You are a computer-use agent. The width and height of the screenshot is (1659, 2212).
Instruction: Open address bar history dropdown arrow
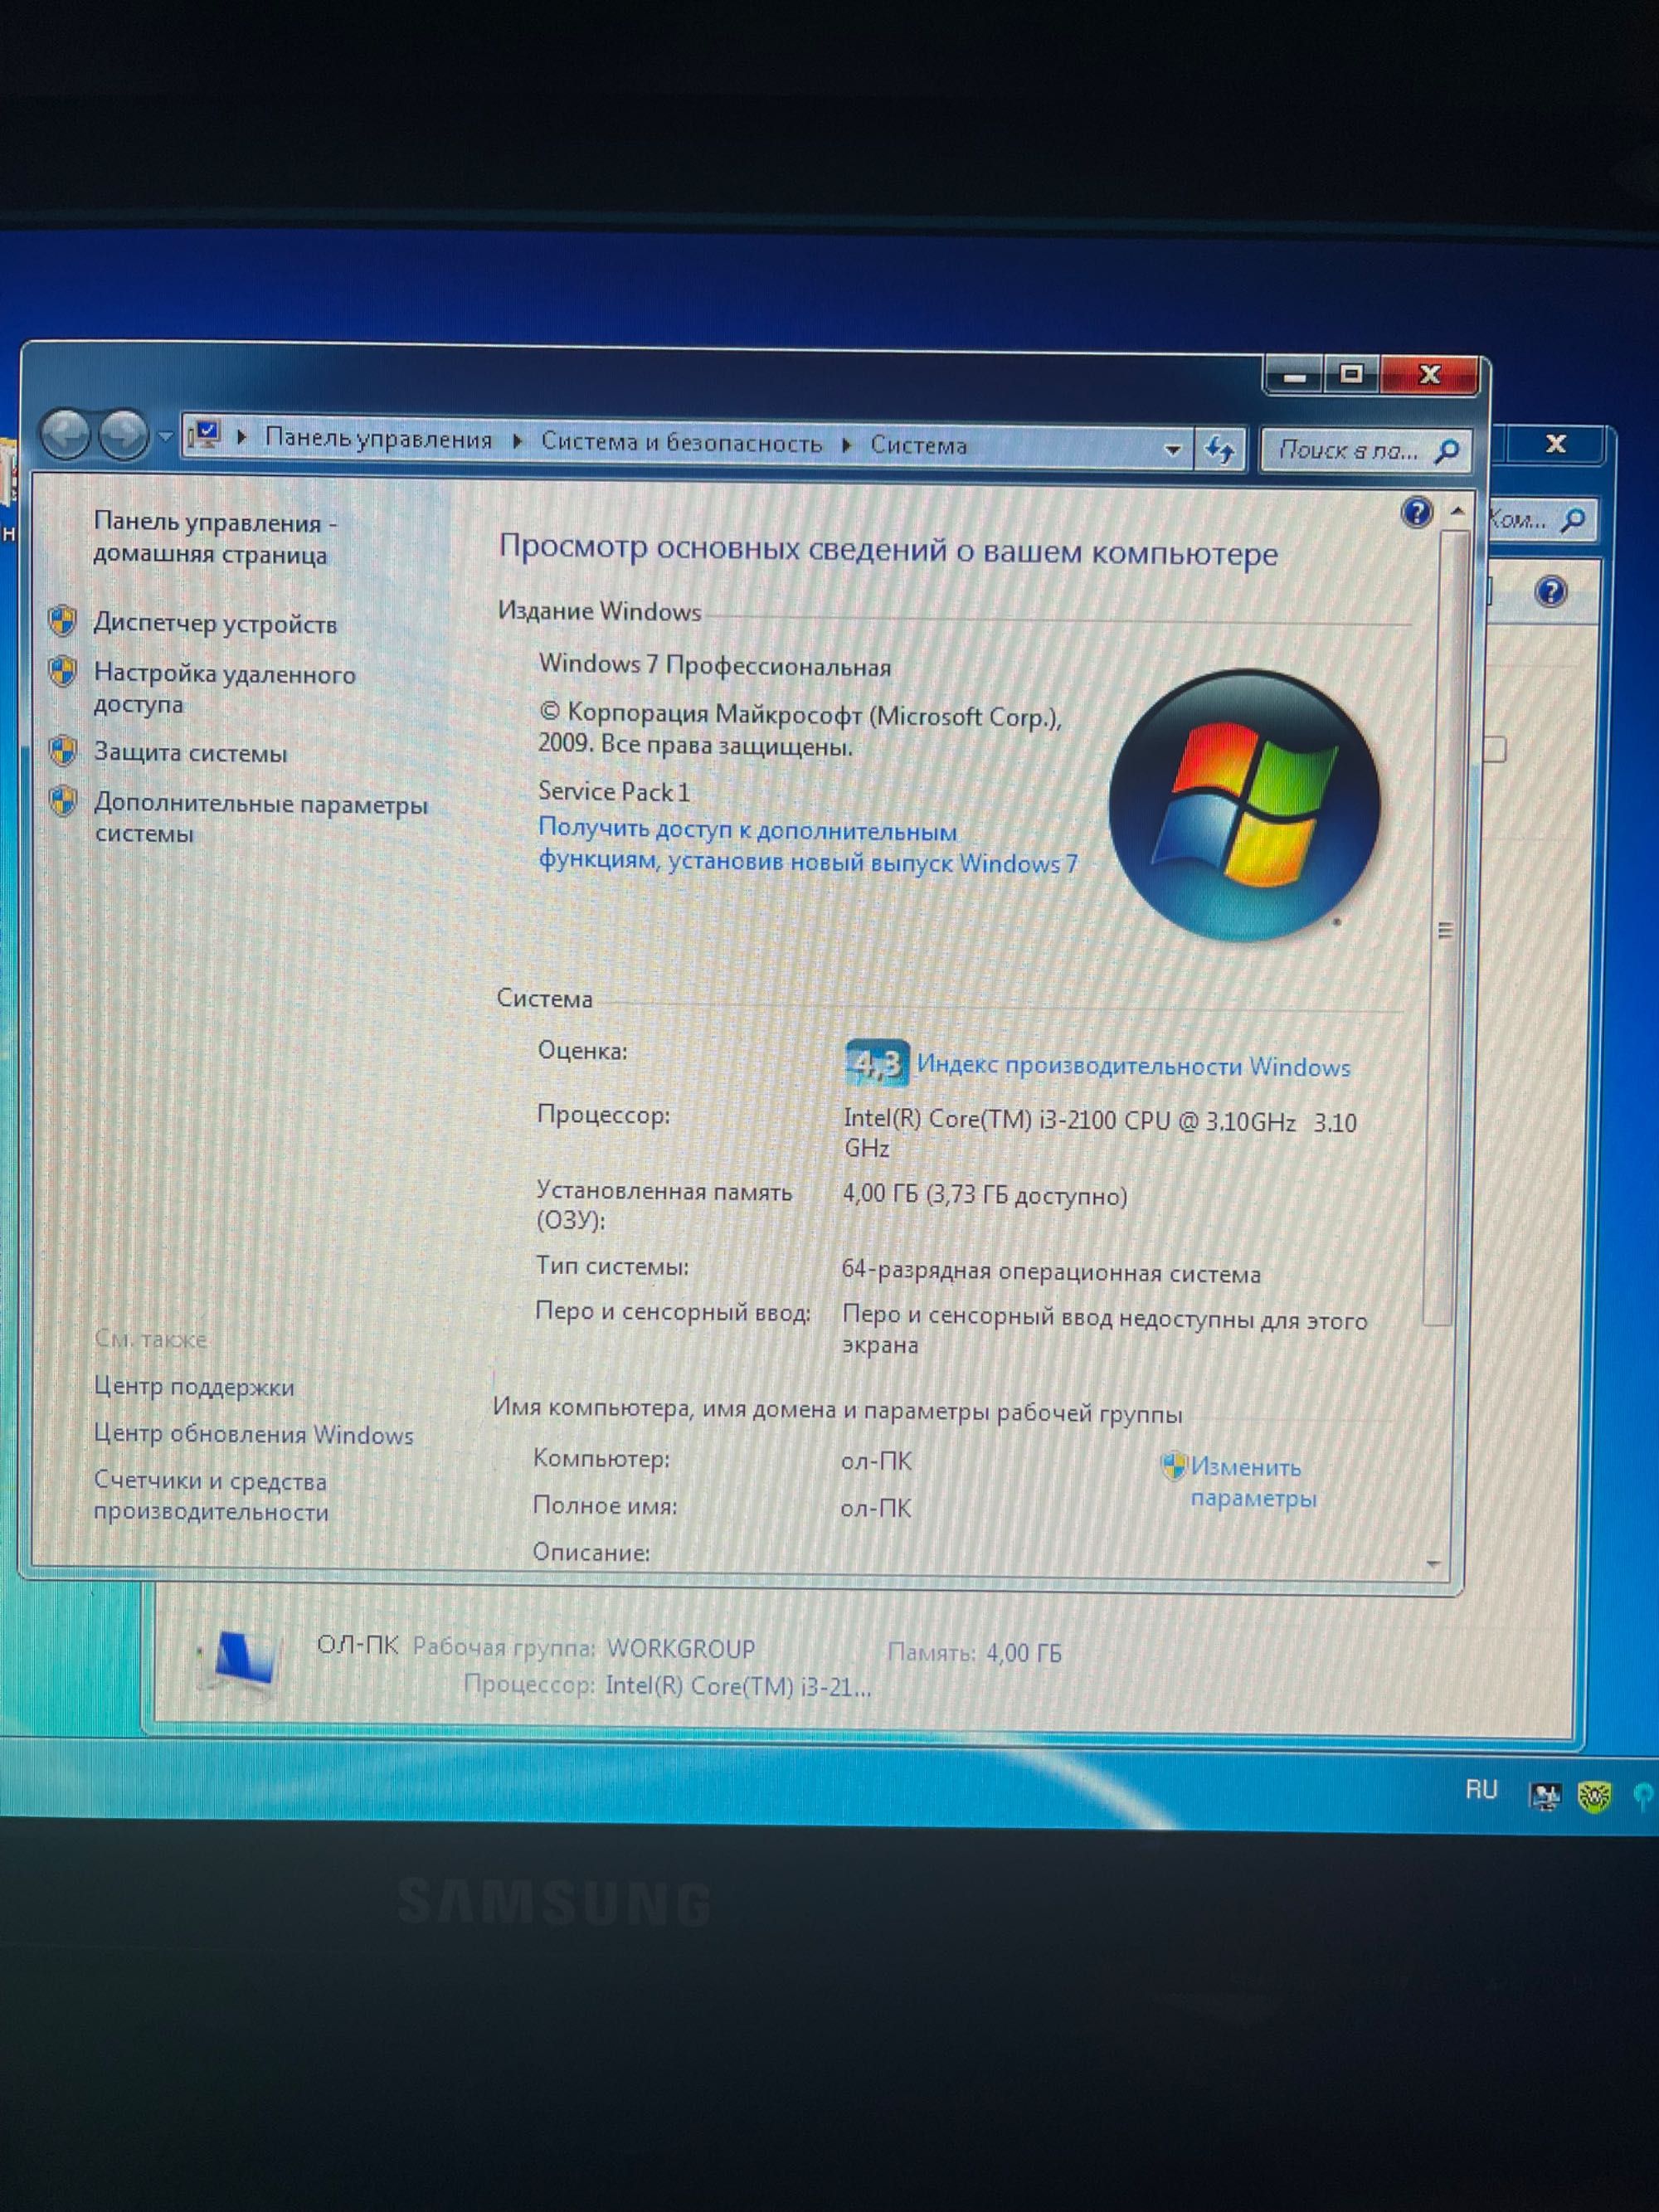pos(1172,450)
